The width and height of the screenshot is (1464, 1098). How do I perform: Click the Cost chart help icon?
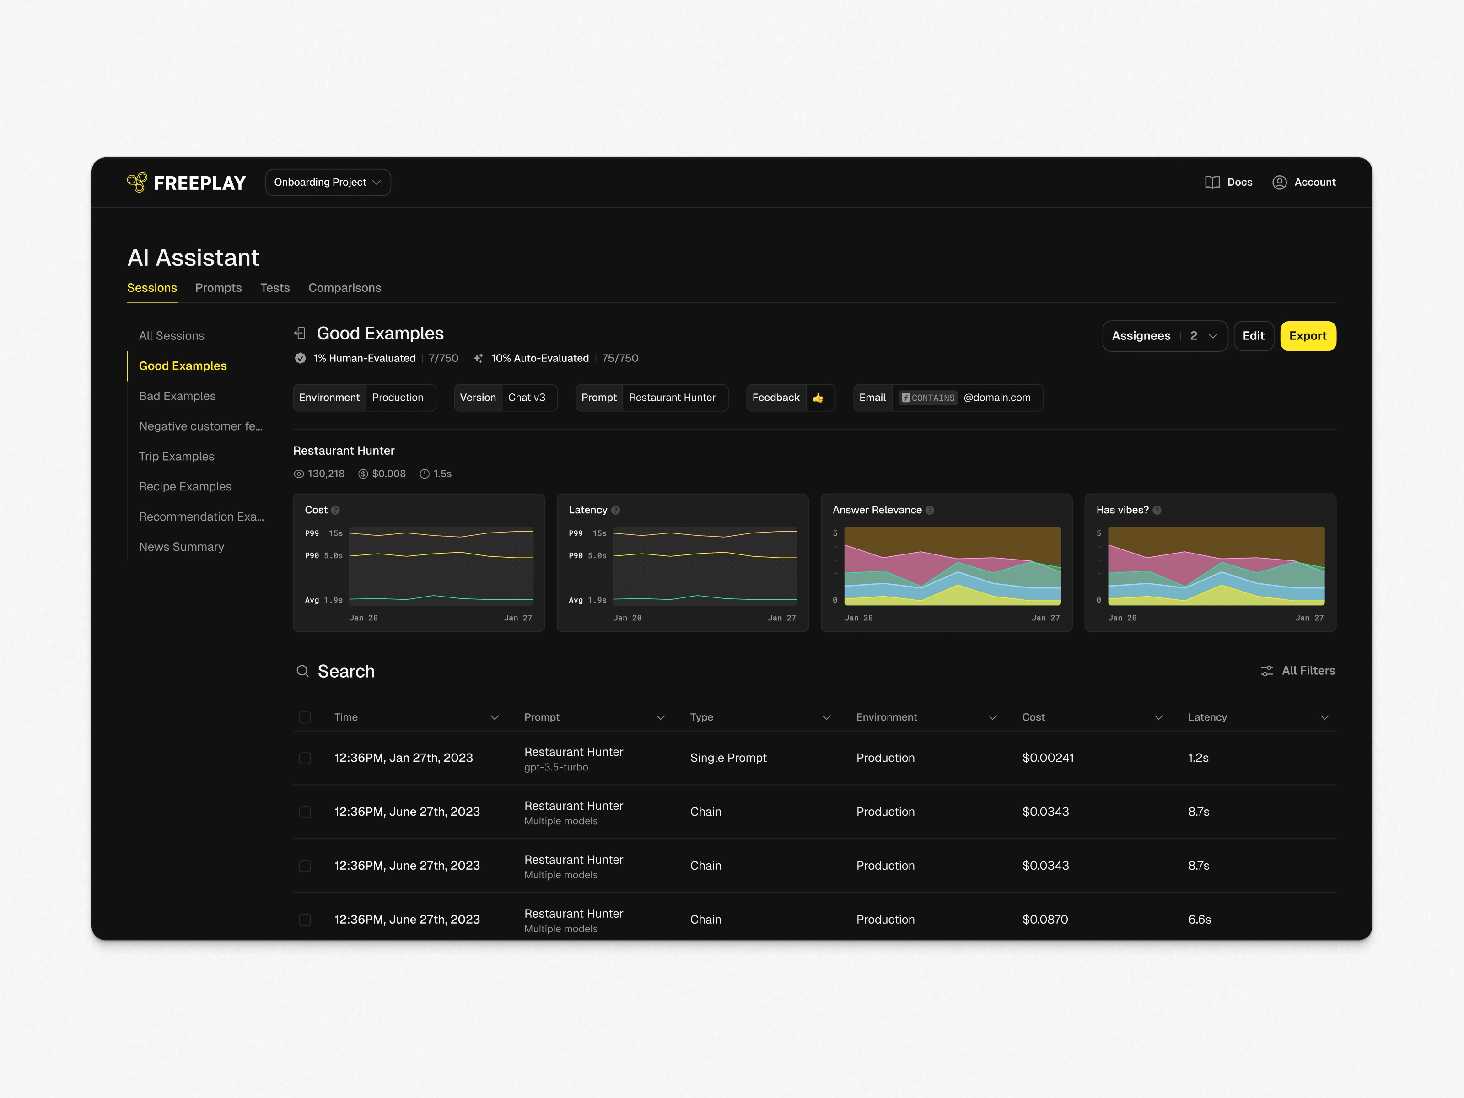[x=335, y=510]
